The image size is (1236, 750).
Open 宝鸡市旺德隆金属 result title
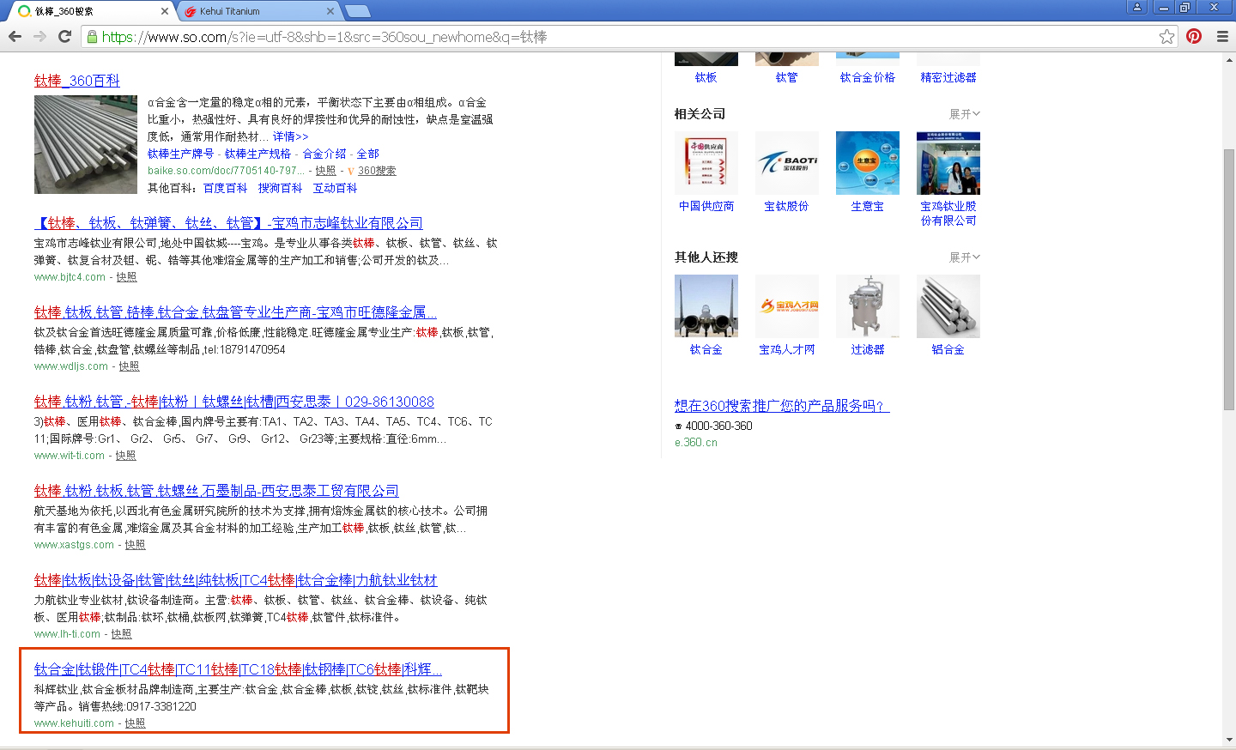[x=235, y=311]
